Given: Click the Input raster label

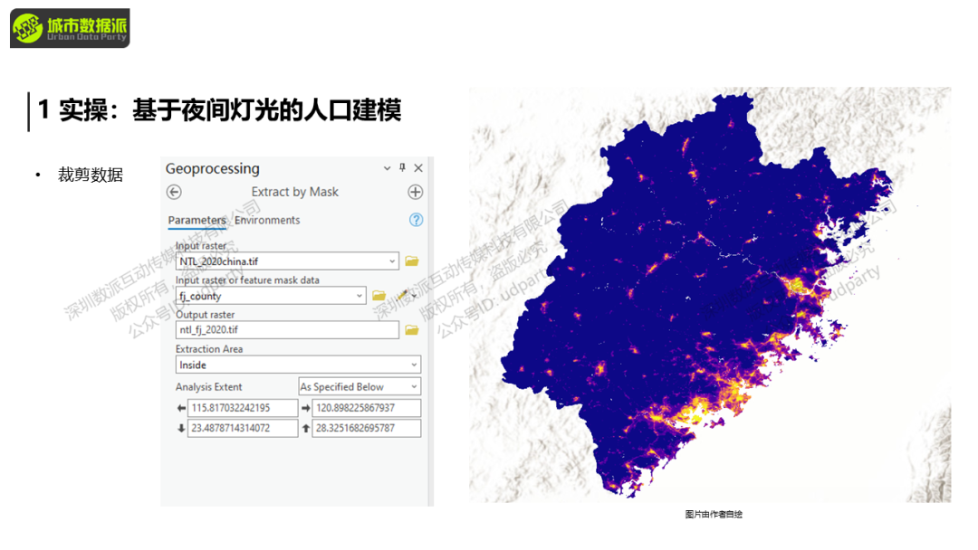Looking at the screenshot, I should 201,245.
